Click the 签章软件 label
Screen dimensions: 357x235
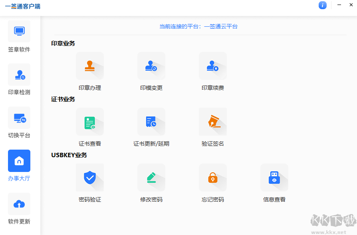pos(19,49)
